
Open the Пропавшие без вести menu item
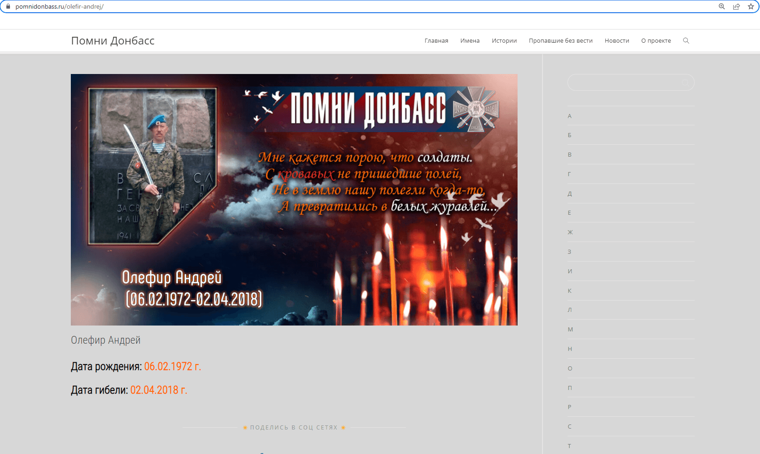561,40
